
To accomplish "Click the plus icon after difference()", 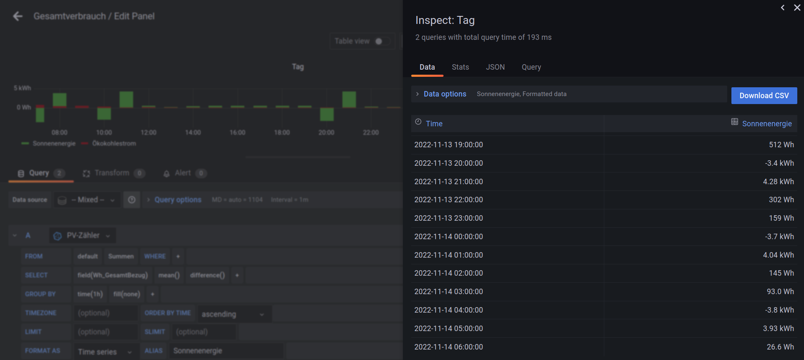I will tap(237, 275).
